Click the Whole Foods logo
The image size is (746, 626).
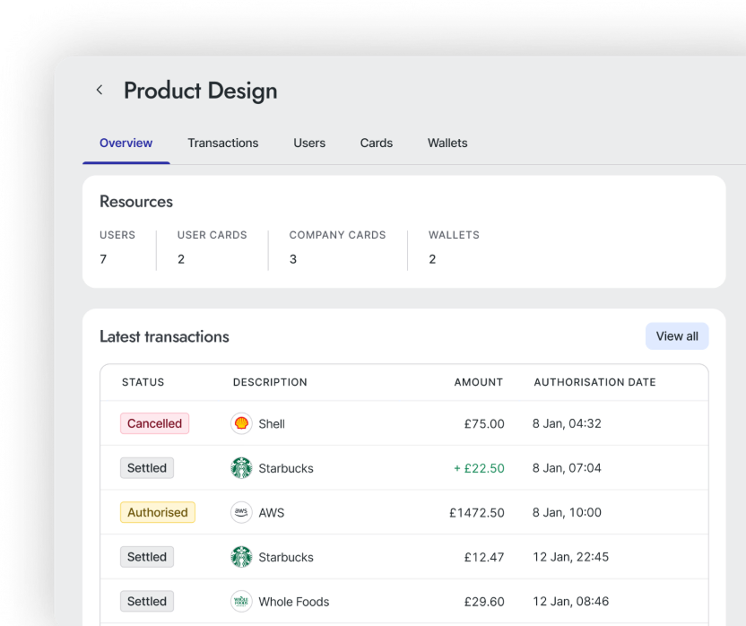[x=241, y=601]
